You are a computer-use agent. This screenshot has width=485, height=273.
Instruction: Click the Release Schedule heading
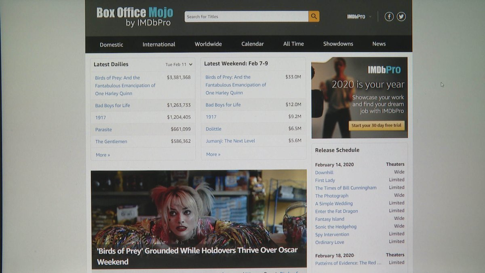click(337, 150)
